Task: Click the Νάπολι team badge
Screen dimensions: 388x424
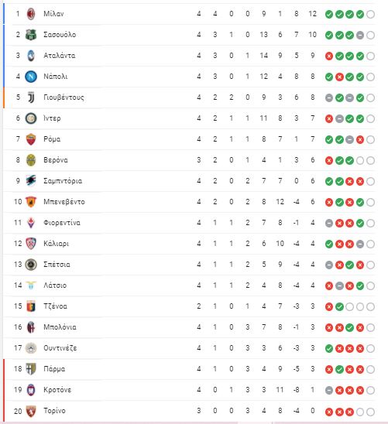Action: pos(31,77)
